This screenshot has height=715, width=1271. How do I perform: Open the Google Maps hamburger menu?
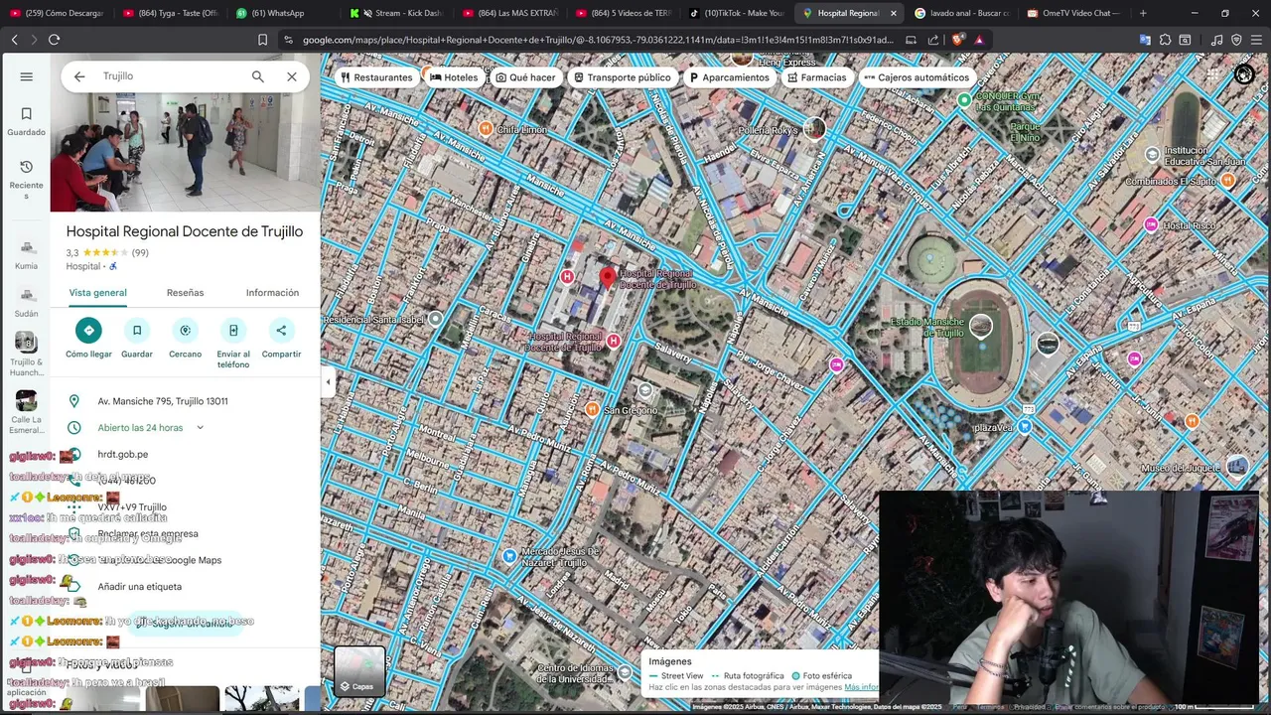[x=26, y=76]
